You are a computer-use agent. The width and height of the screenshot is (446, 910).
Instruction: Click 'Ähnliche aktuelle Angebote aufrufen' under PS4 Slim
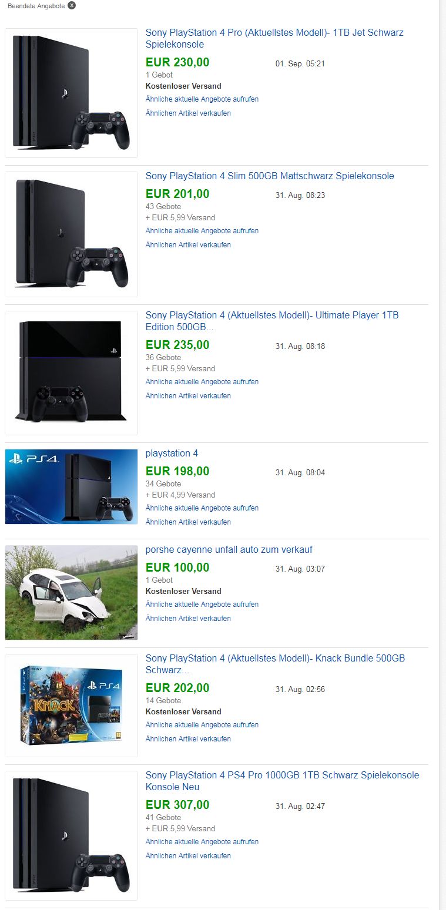(202, 231)
